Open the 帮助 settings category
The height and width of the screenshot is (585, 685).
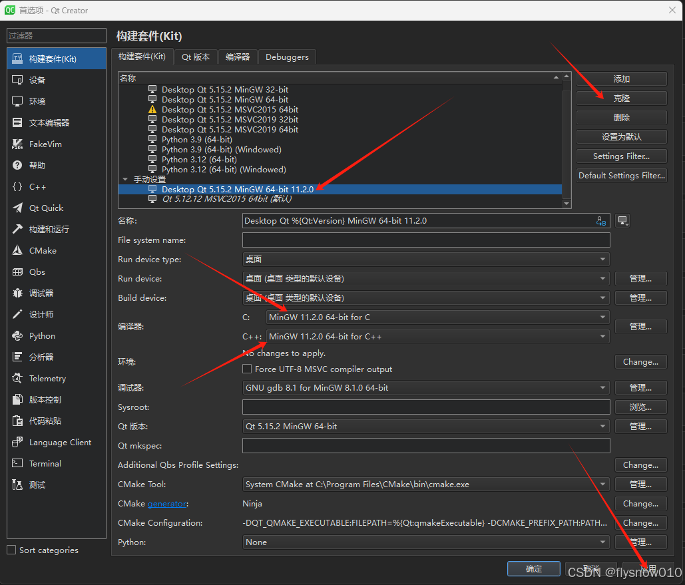[x=57, y=165]
